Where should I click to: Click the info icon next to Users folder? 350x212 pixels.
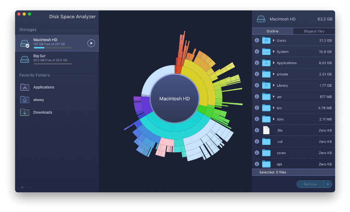coord(257,40)
